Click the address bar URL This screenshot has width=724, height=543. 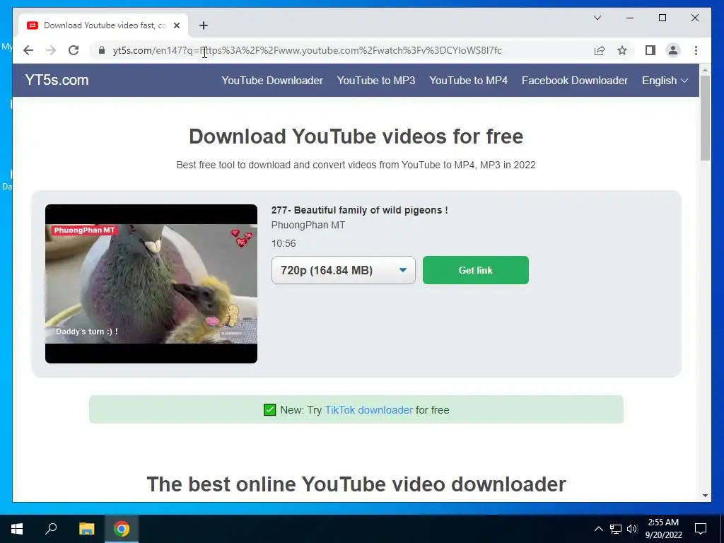[307, 50]
